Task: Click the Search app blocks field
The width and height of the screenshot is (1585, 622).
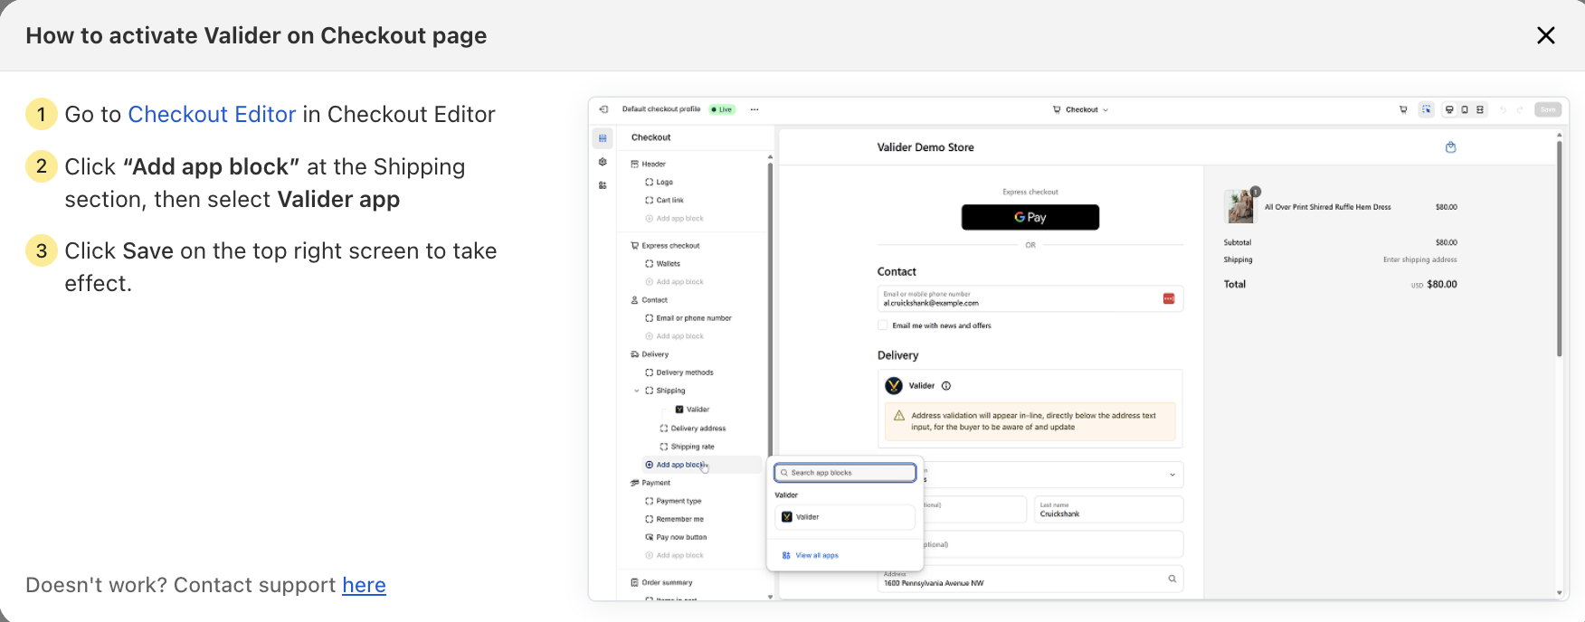Action: 845,473
